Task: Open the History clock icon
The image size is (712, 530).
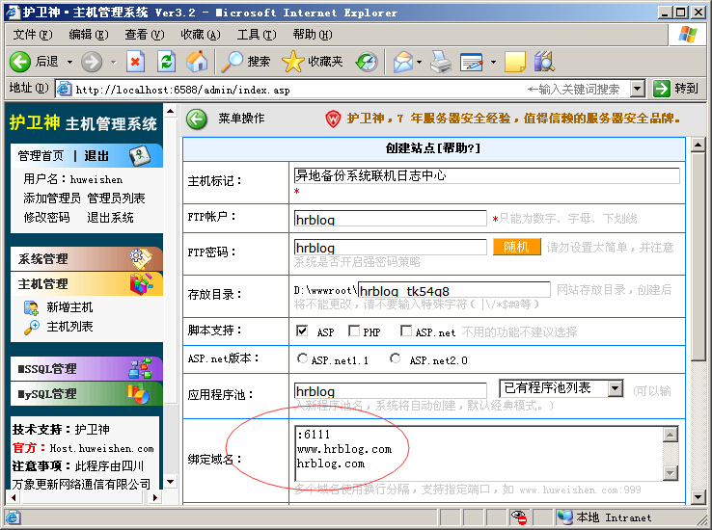Action: (x=367, y=62)
